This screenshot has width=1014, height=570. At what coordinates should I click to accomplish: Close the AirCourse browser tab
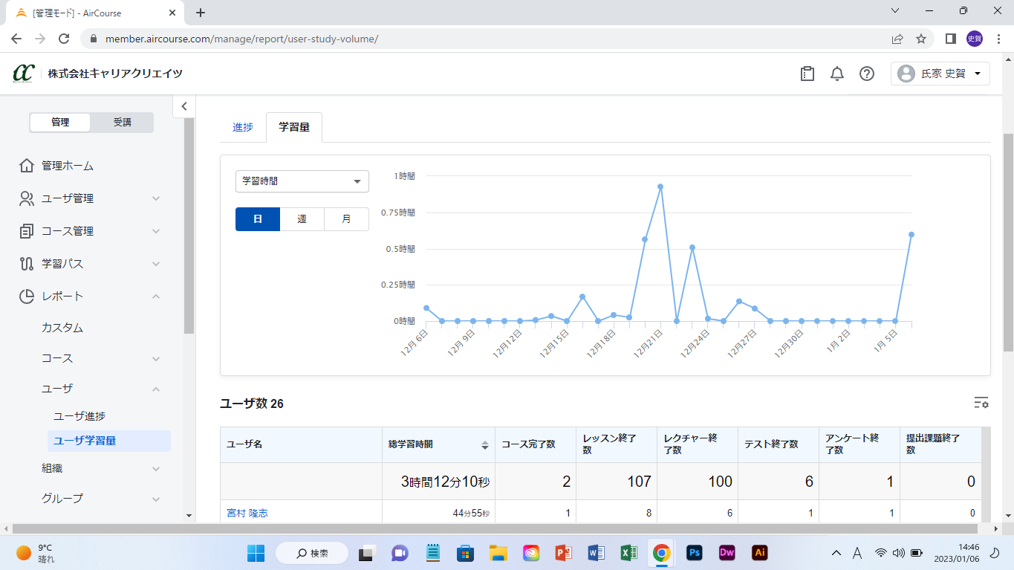pyautogui.click(x=174, y=13)
